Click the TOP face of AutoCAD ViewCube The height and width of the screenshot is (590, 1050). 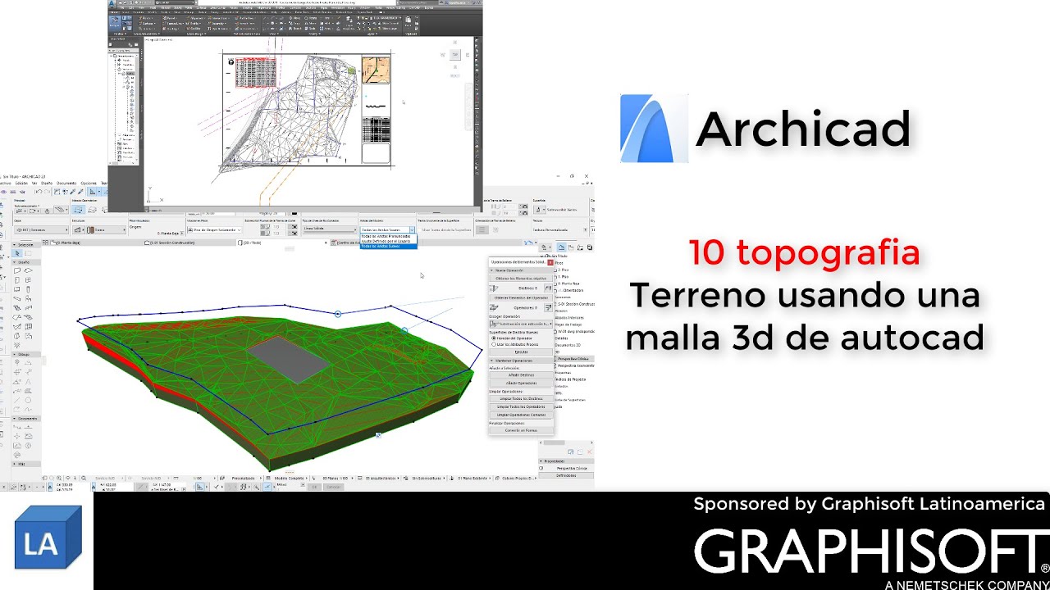pos(455,55)
